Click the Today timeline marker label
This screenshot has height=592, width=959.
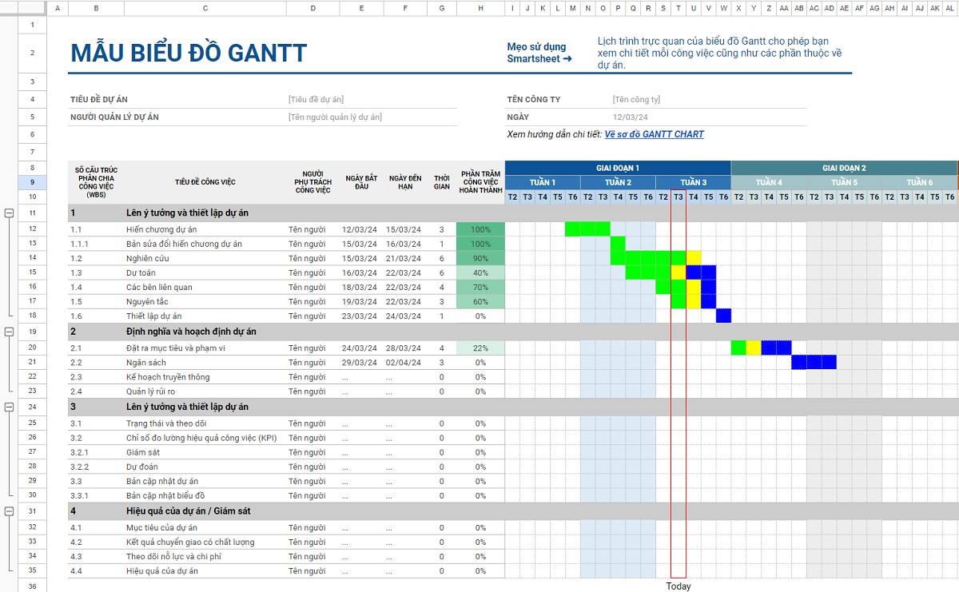click(x=678, y=586)
